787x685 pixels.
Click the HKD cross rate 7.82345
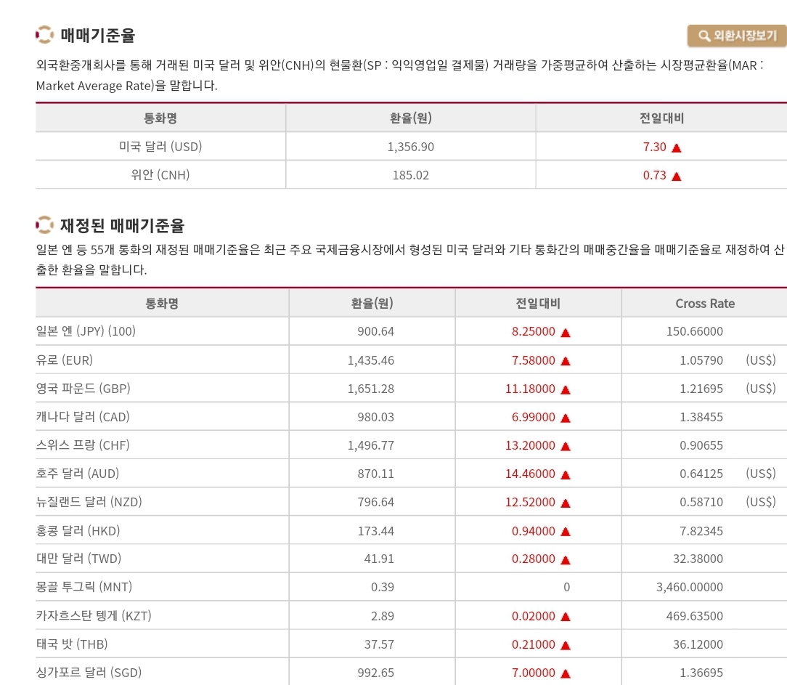coord(701,531)
